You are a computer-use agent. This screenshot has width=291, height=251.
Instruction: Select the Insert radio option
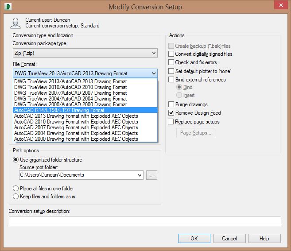[179, 95]
